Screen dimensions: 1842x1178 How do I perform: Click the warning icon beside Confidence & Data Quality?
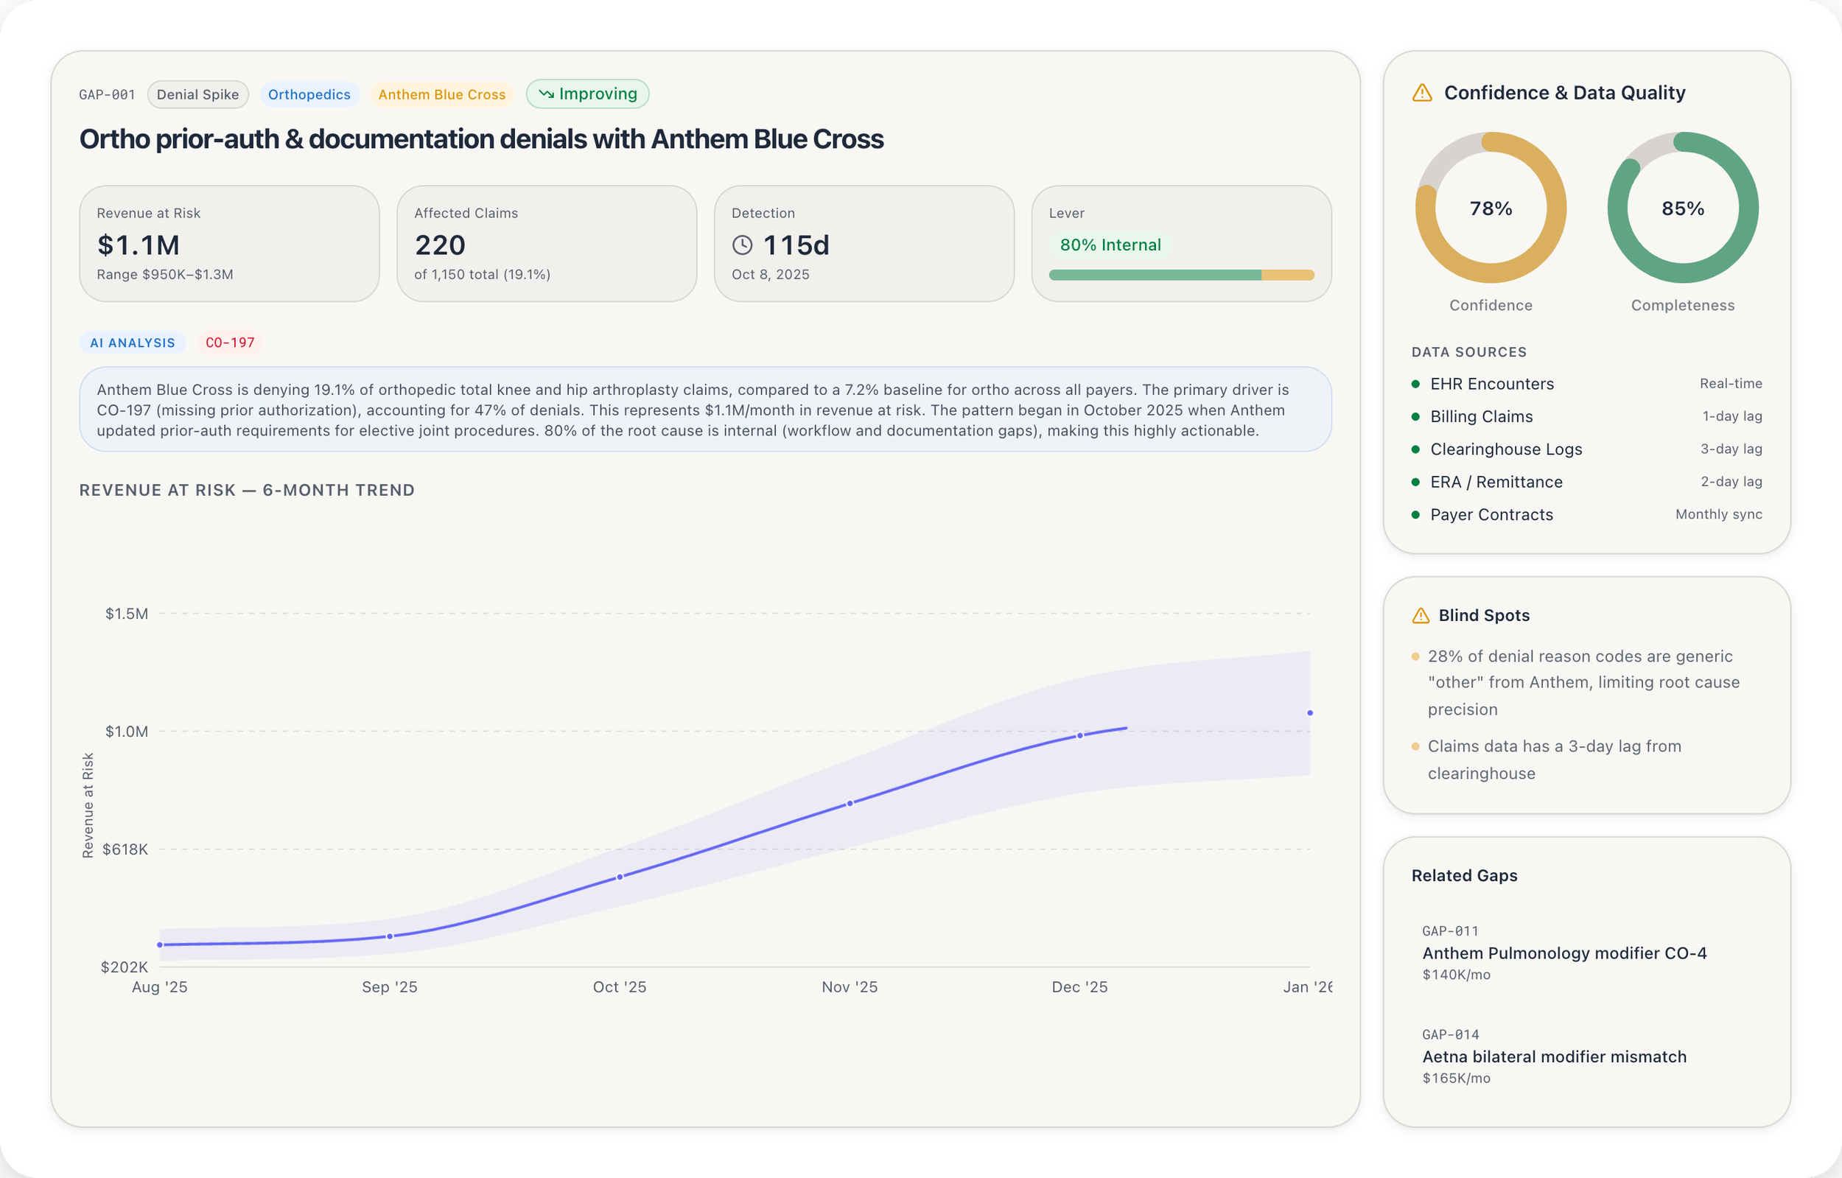pos(1421,93)
